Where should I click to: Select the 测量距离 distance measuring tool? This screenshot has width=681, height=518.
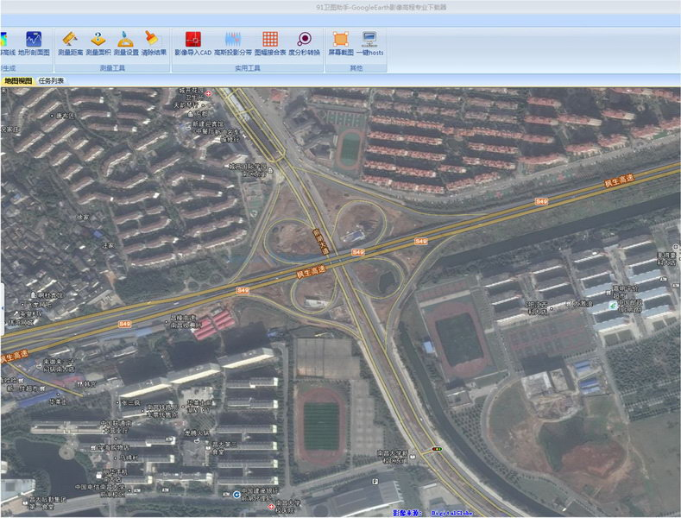tap(70, 43)
